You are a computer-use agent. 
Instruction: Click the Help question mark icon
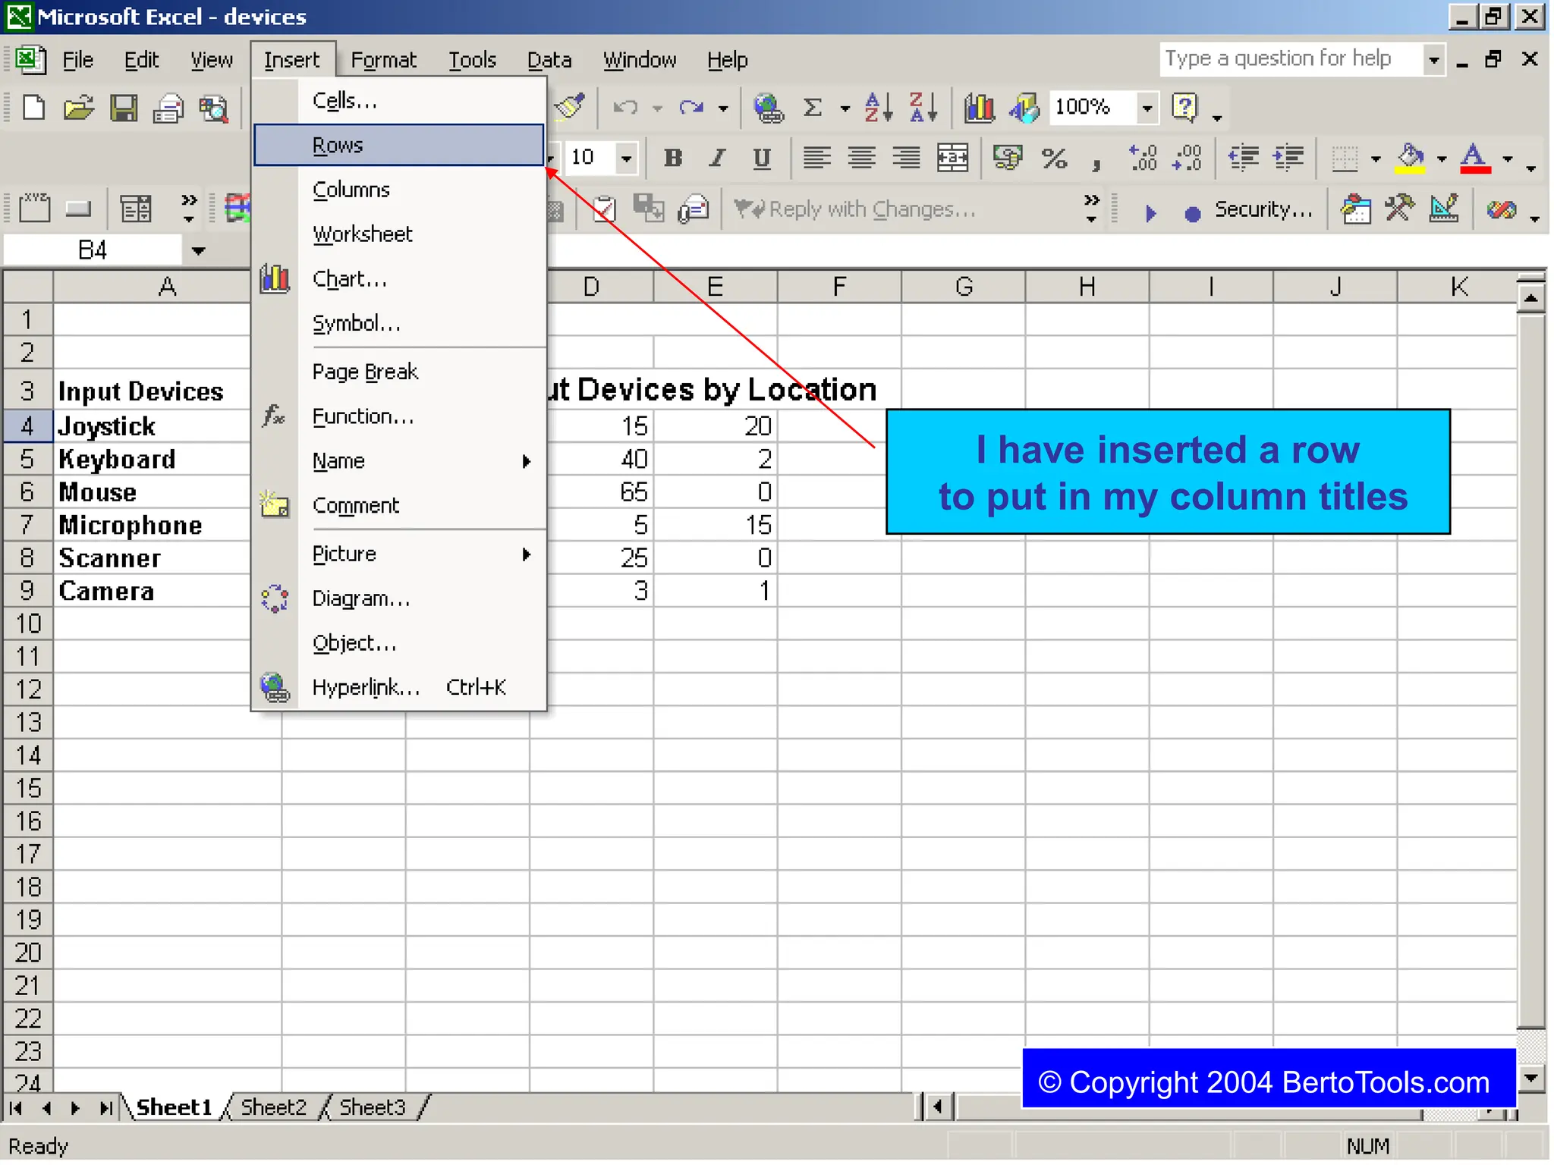coord(1184,108)
